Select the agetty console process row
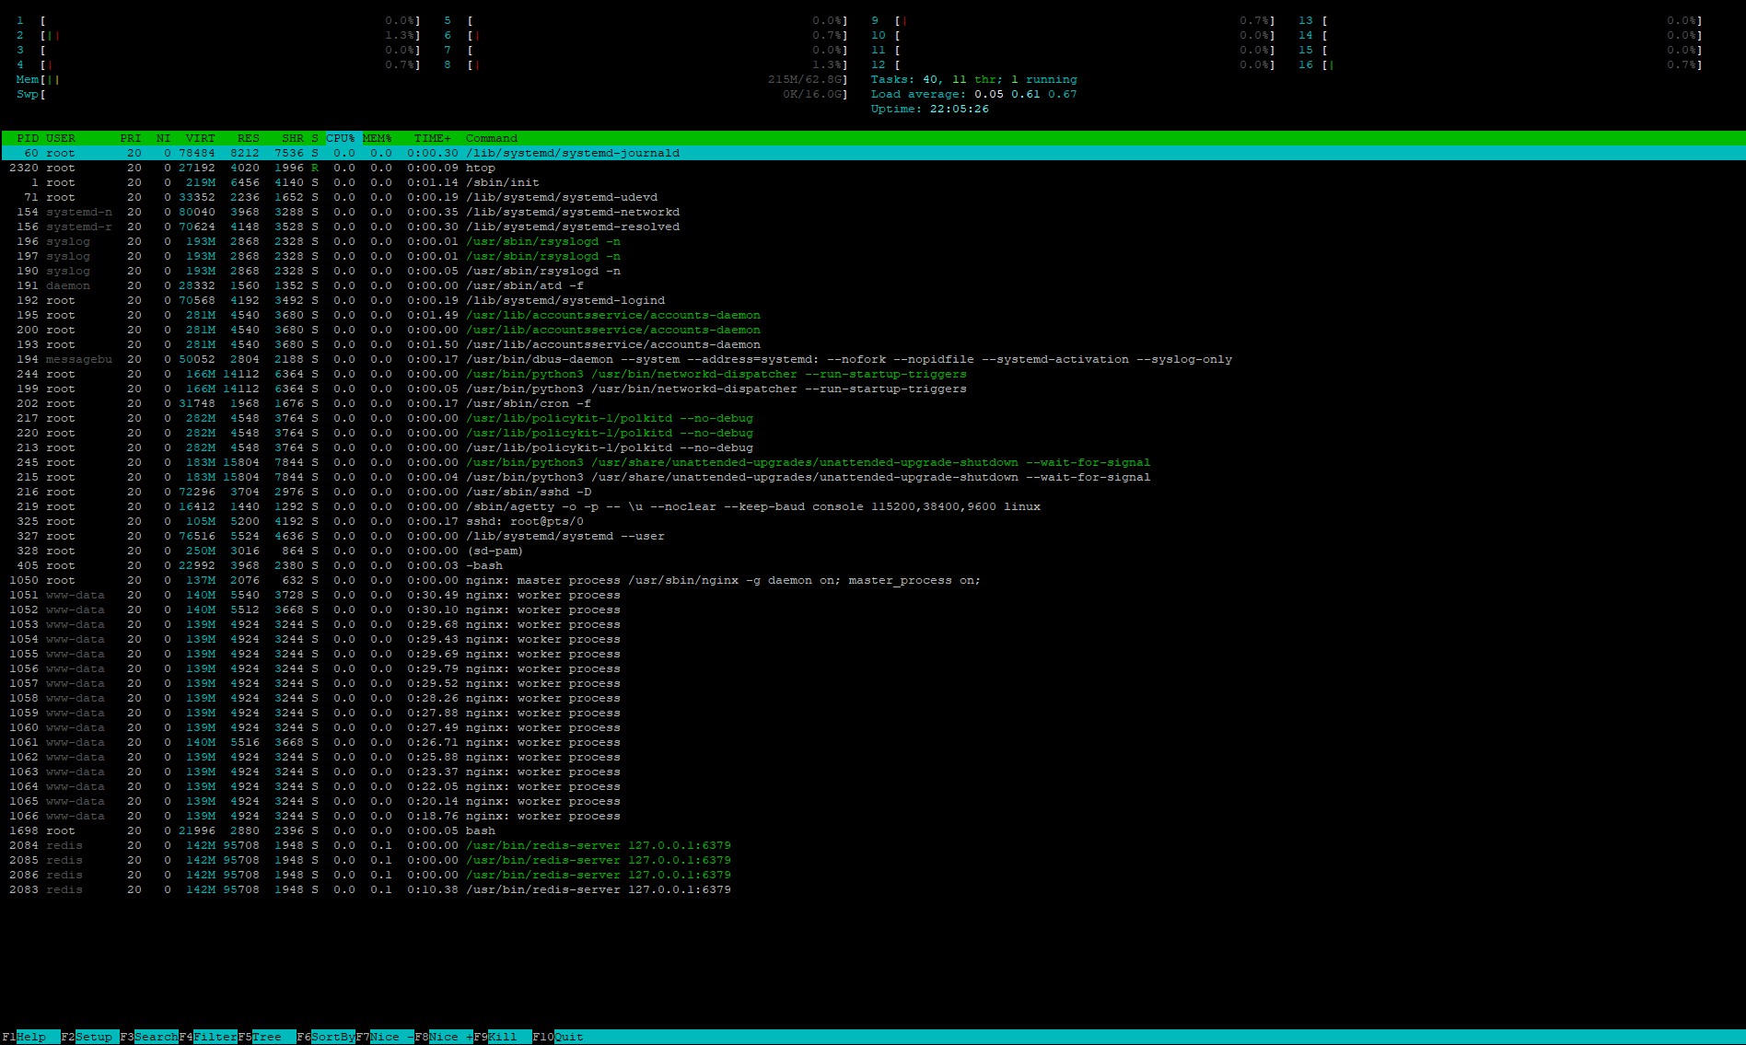The image size is (1746, 1045). 873,506
